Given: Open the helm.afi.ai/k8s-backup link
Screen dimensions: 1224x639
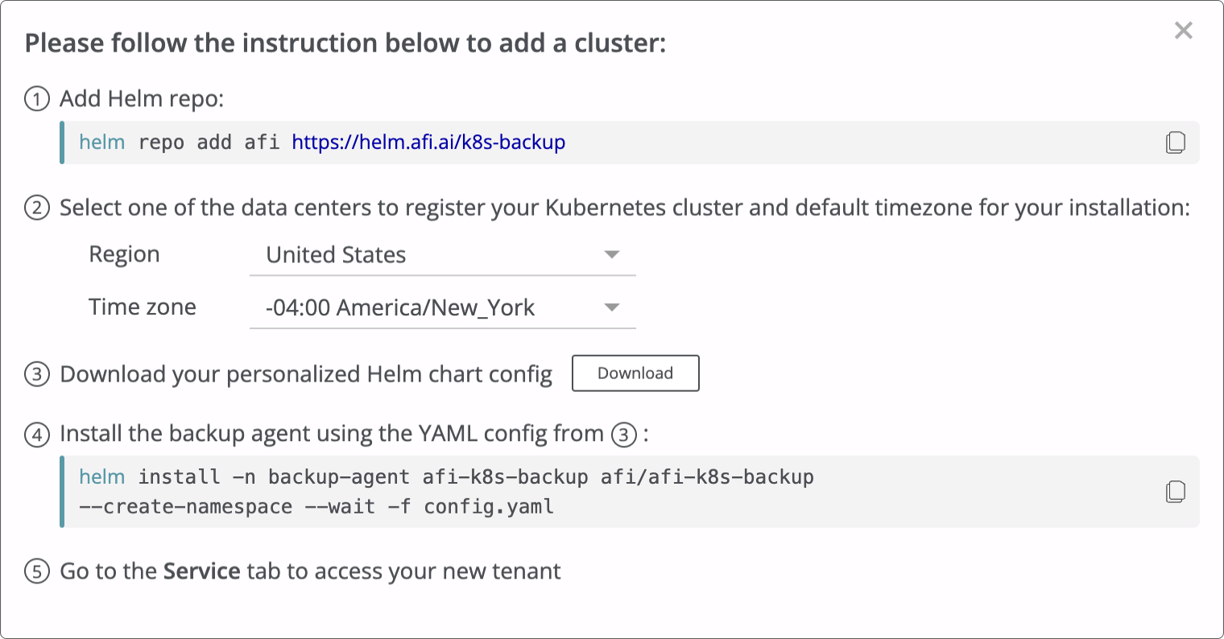Looking at the screenshot, I should tap(428, 142).
